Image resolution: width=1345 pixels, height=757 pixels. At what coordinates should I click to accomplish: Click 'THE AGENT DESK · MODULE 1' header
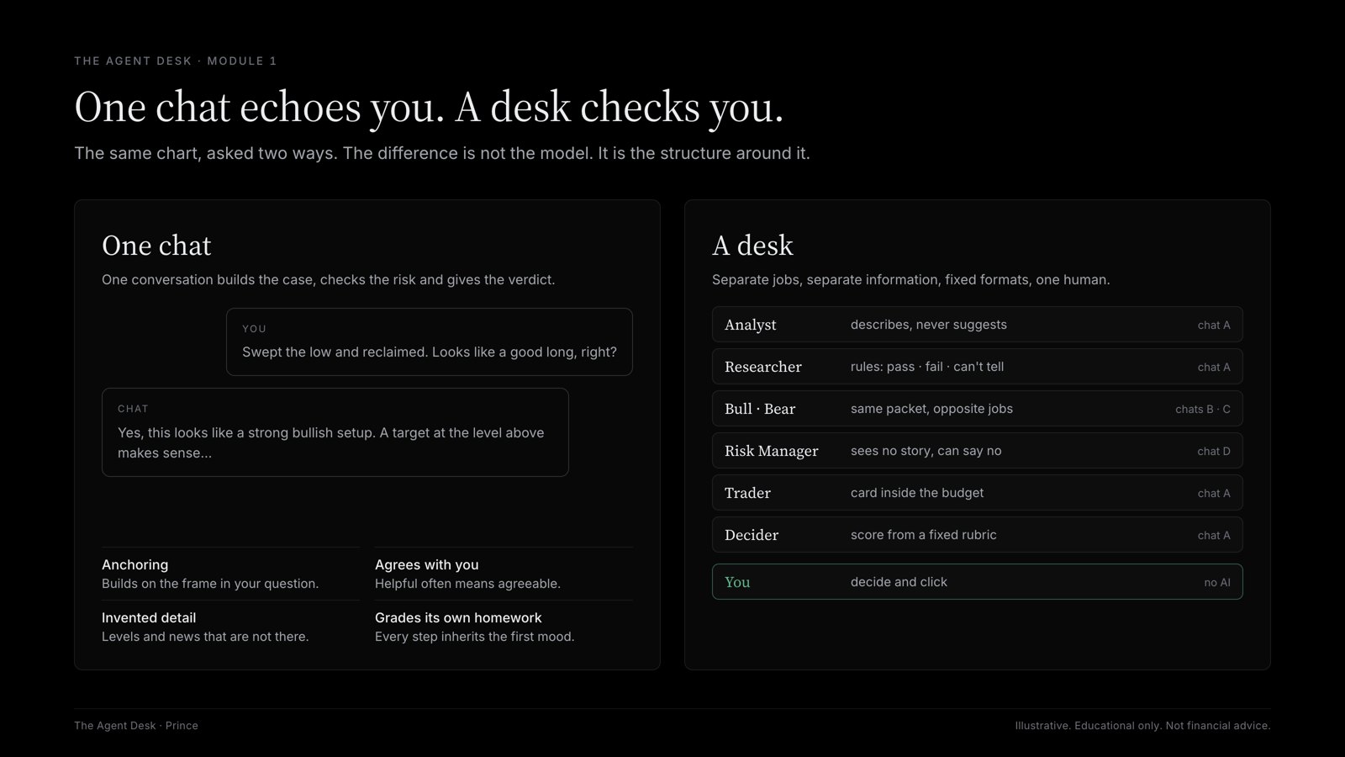click(x=175, y=61)
